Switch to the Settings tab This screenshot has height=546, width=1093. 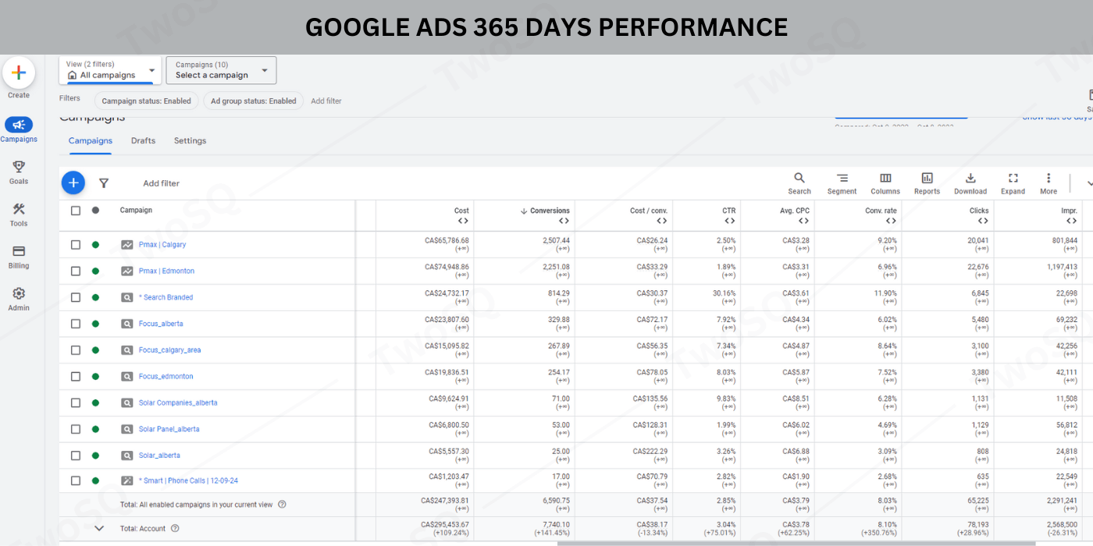(190, 141)
